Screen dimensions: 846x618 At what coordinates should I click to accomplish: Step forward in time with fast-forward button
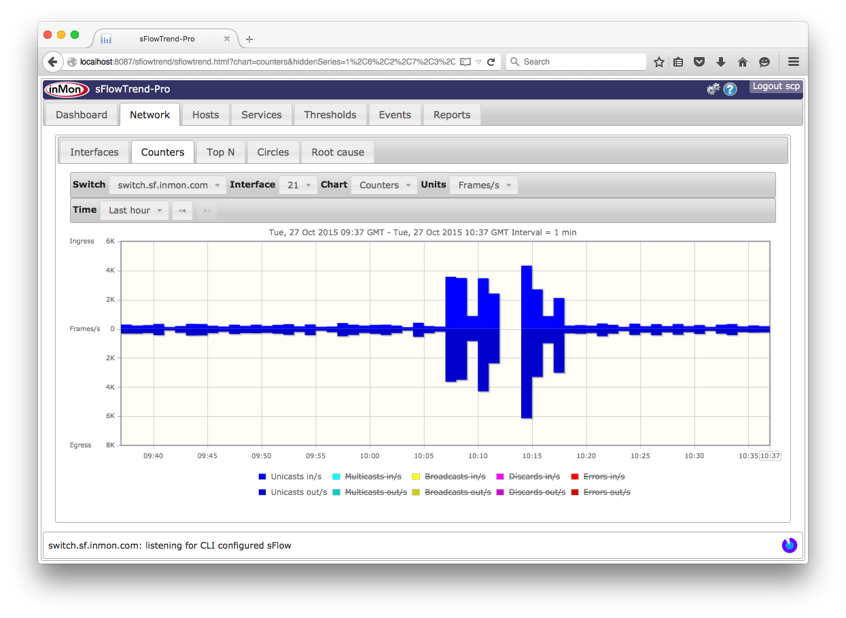point(207,210)
